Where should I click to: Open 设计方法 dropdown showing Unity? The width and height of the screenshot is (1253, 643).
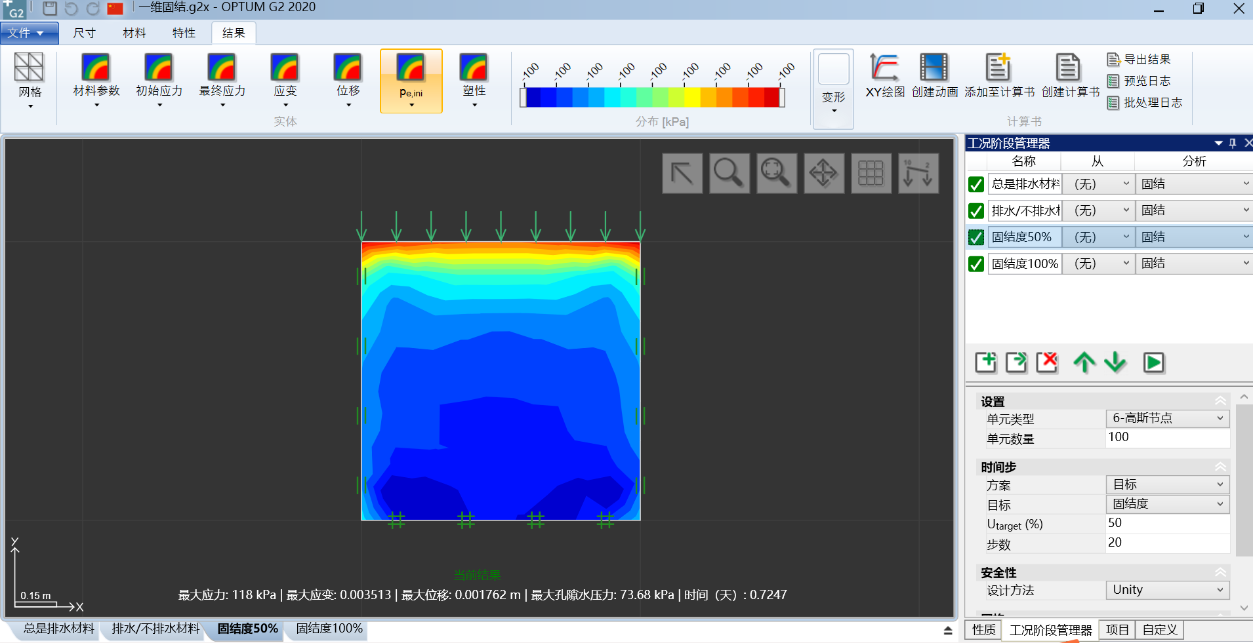pyautogui.click(x=1168, y=590)
